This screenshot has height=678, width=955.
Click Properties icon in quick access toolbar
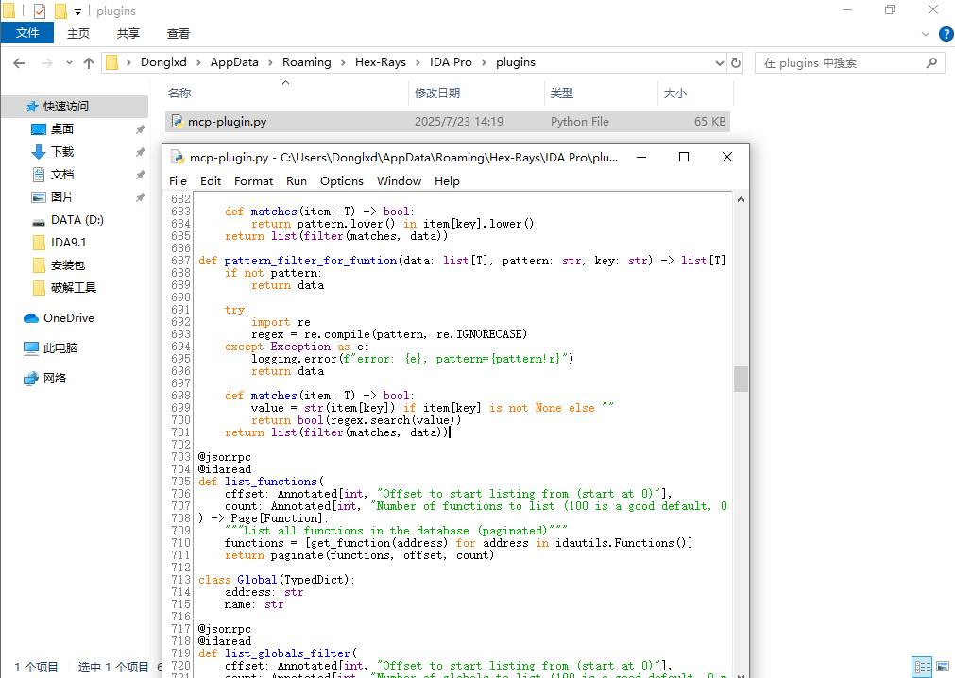coord(39,11)
